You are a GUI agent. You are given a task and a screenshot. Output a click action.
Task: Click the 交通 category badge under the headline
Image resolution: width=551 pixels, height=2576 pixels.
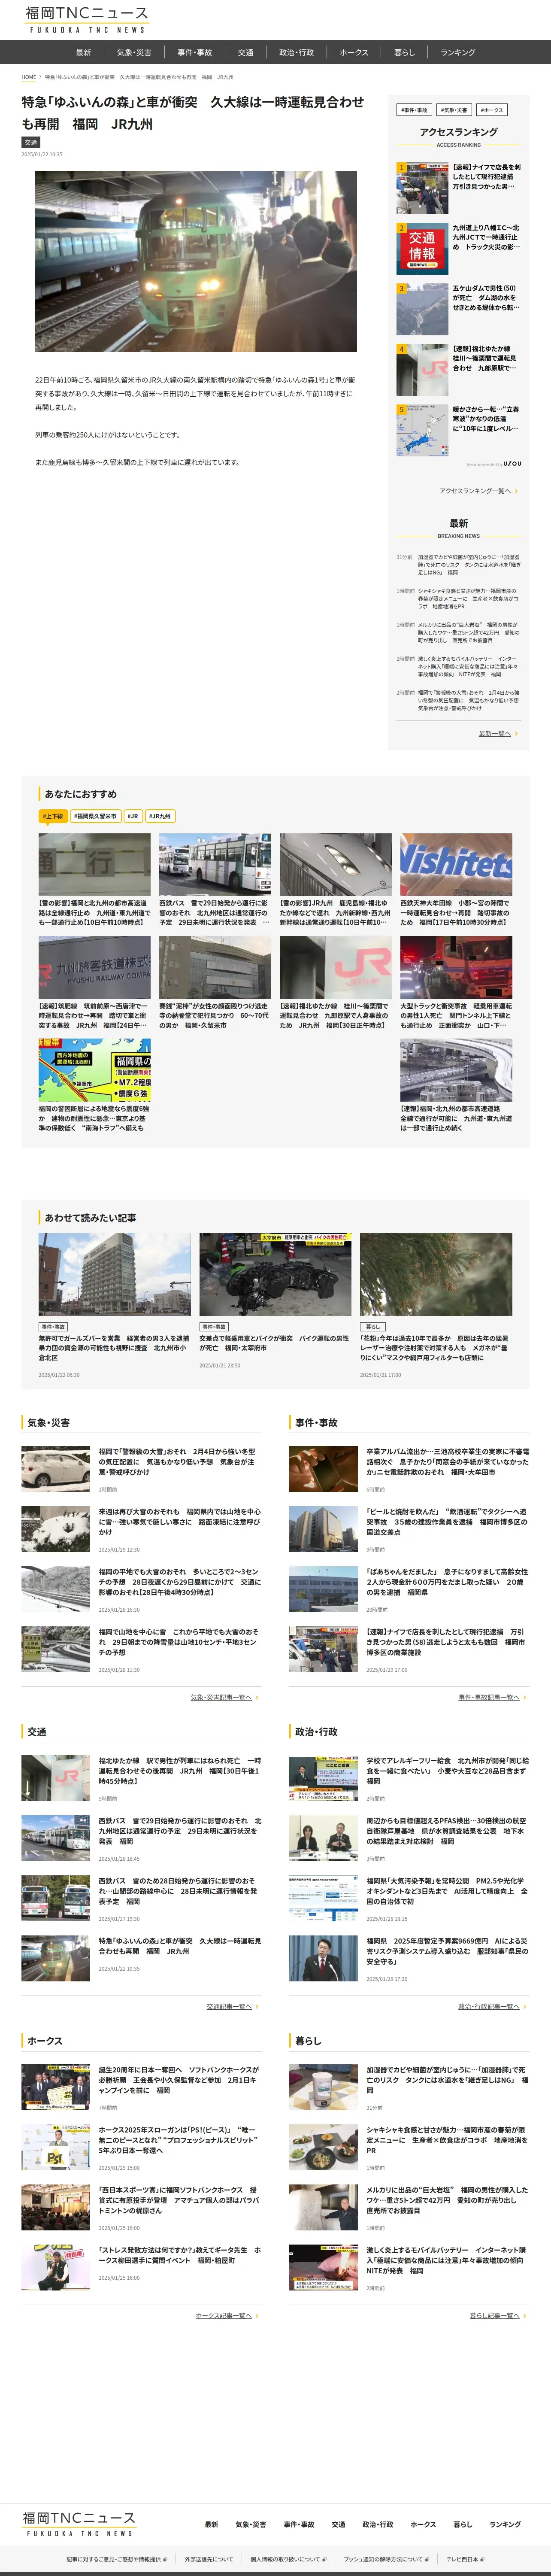tap(31, 142)
